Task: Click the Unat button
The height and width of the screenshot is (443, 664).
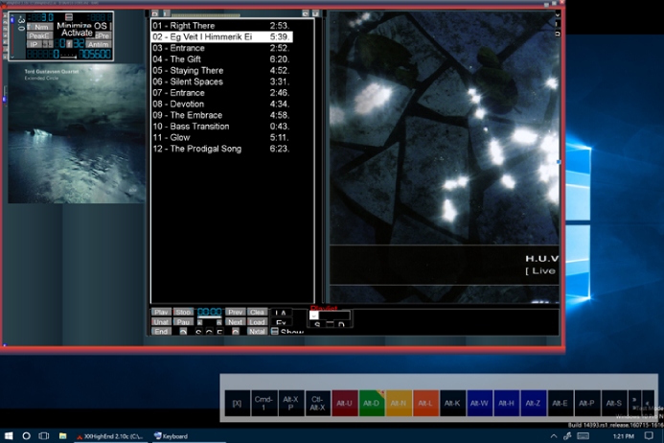Action: [161, 322]
